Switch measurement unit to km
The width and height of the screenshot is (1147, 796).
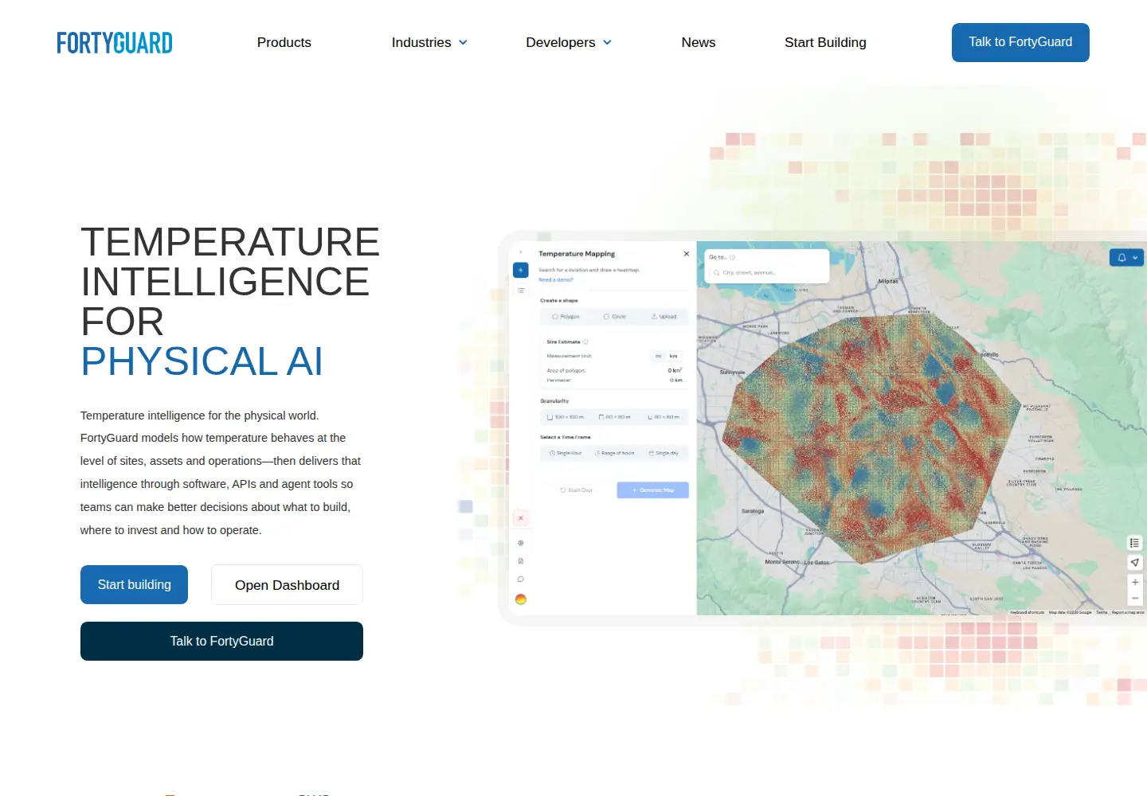(x=674, y=356)
